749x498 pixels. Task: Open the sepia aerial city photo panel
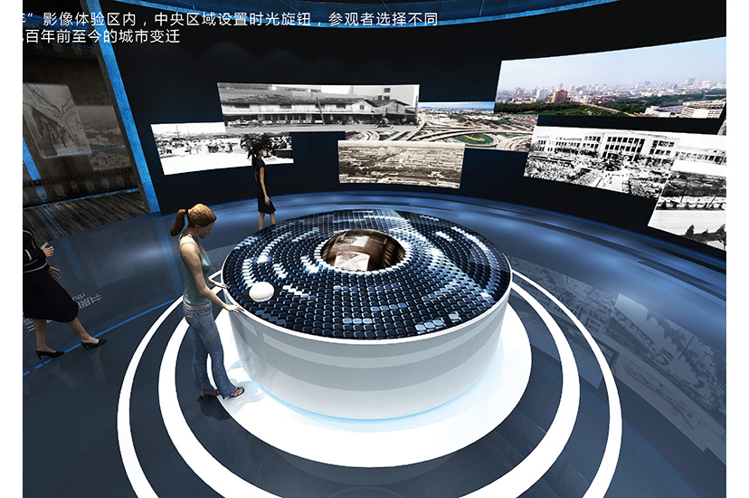(401, 164)
